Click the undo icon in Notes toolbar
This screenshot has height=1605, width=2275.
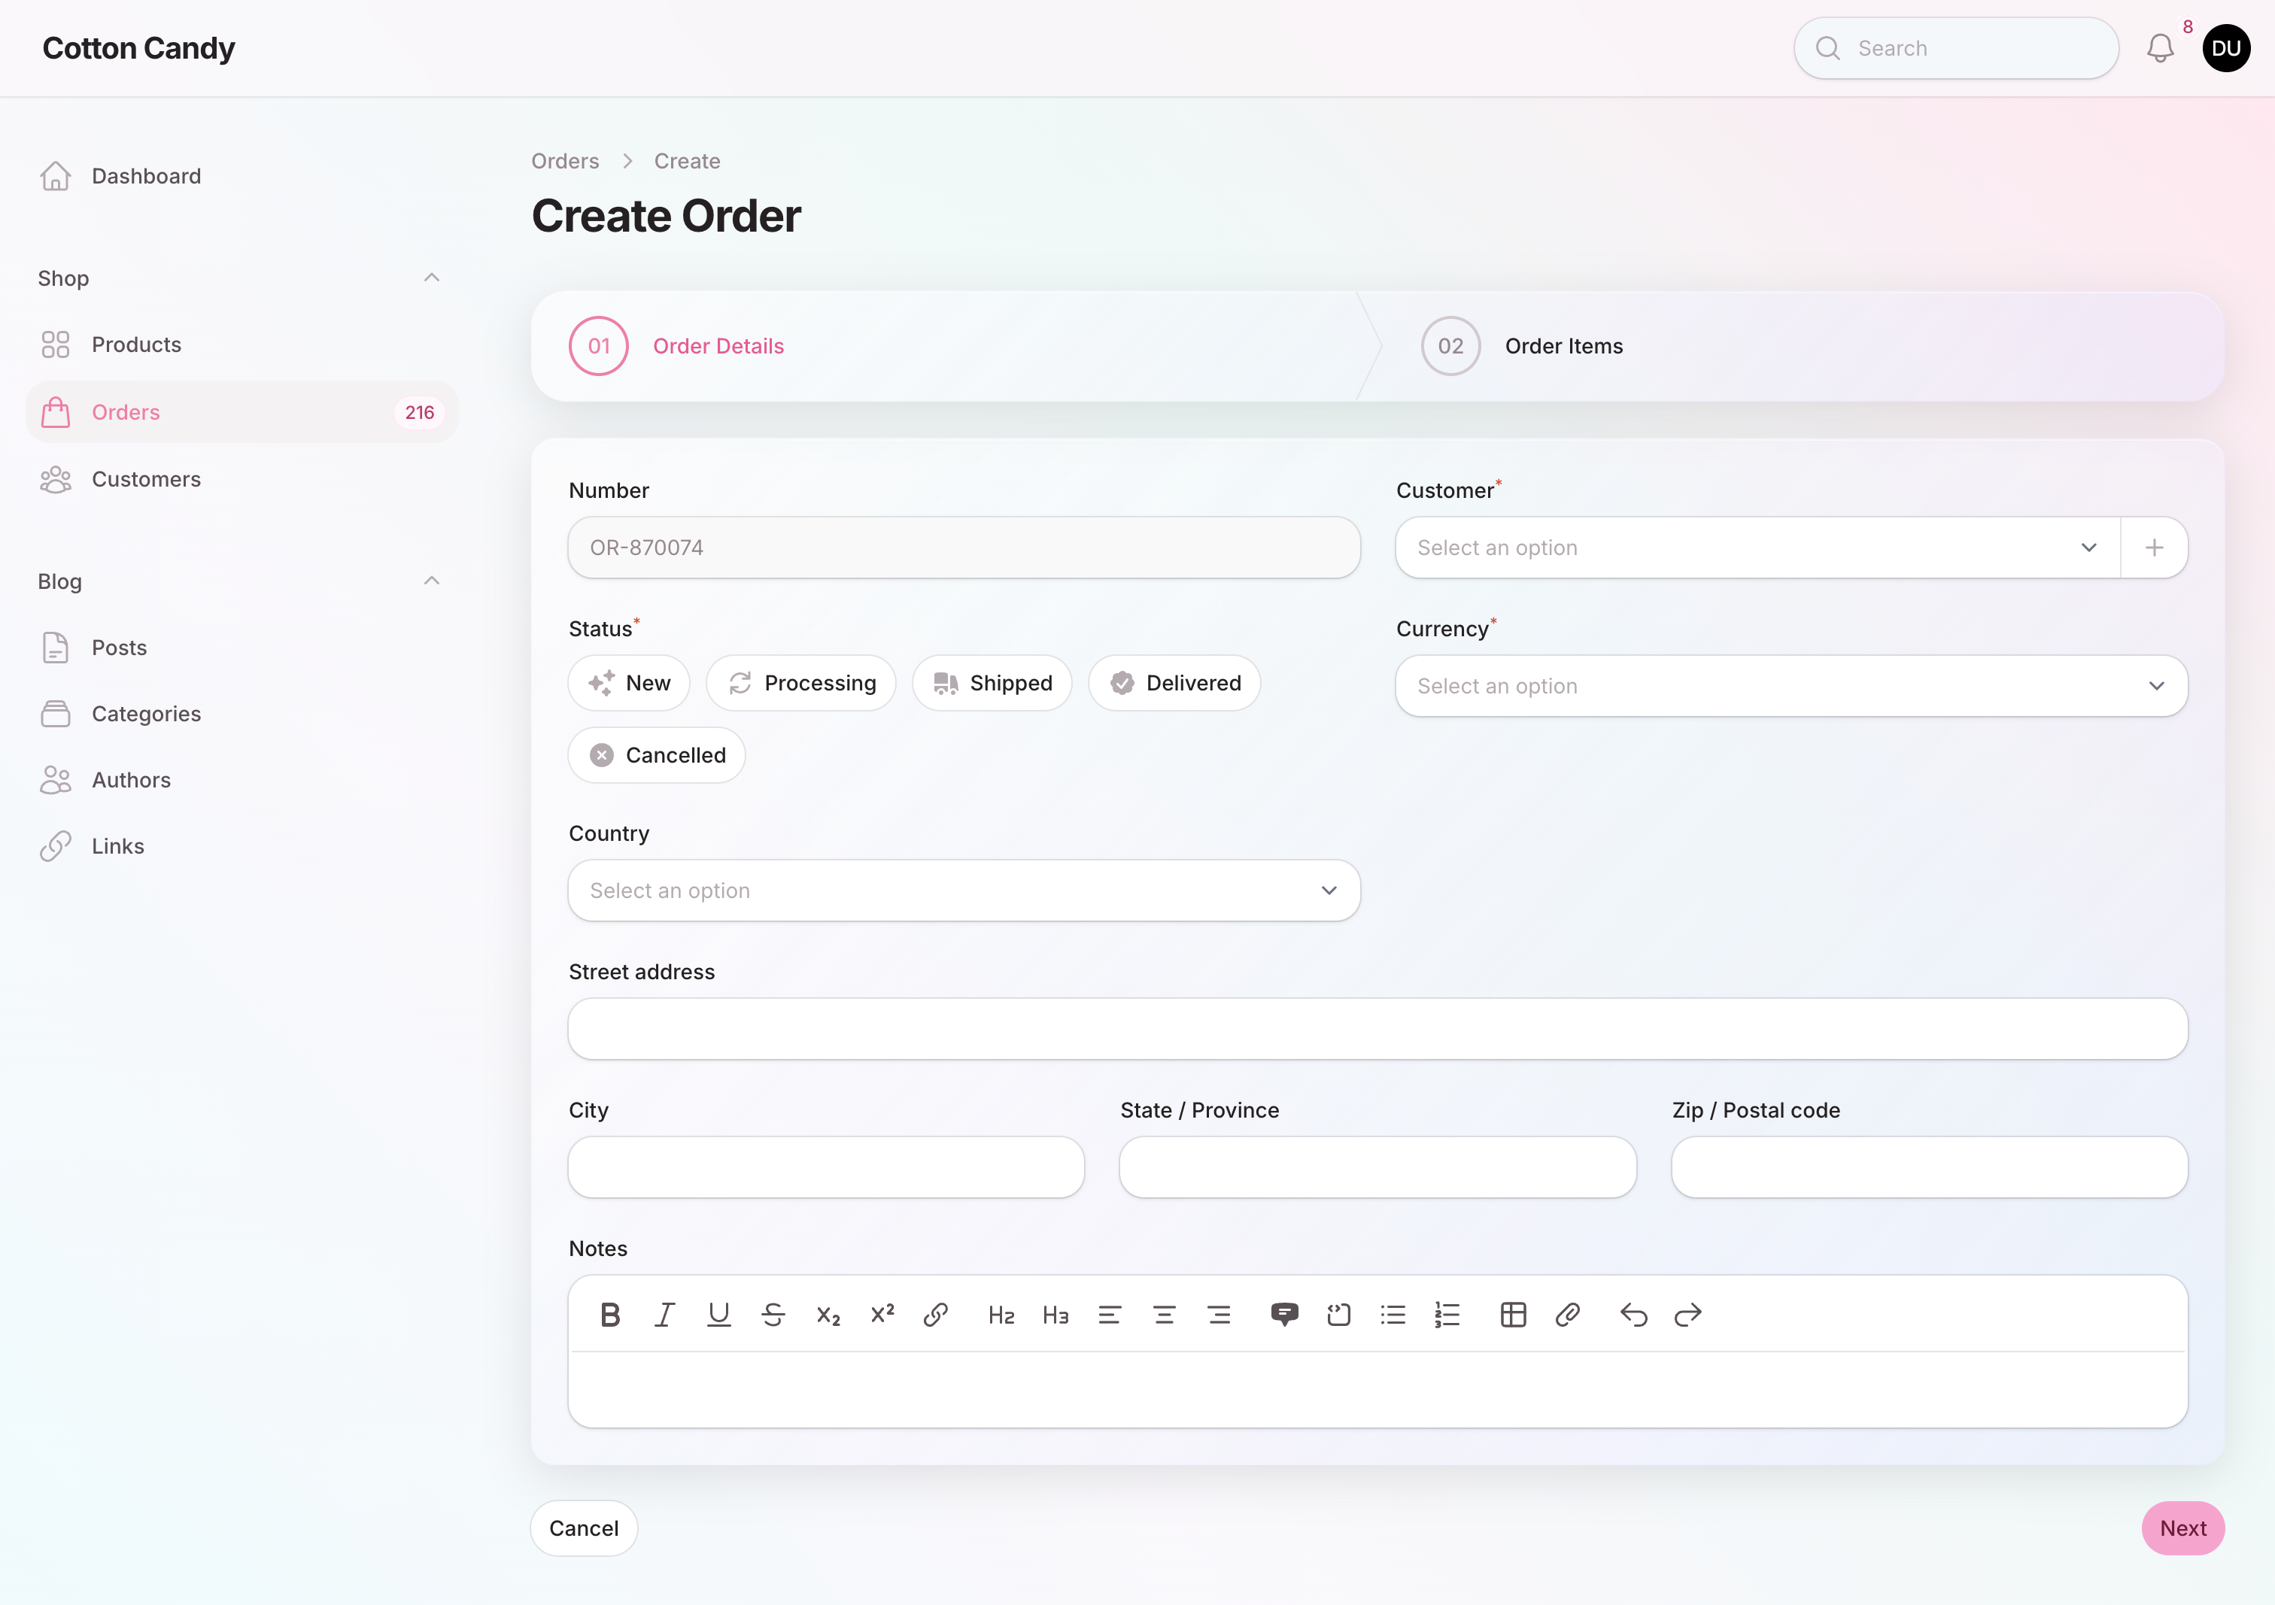click(1633, 1315)
